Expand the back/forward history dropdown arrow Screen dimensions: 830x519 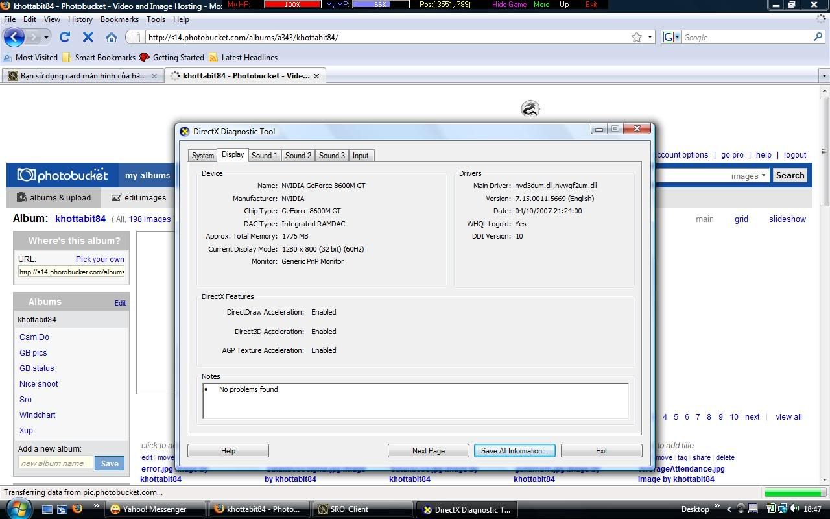tap(46, 37)
